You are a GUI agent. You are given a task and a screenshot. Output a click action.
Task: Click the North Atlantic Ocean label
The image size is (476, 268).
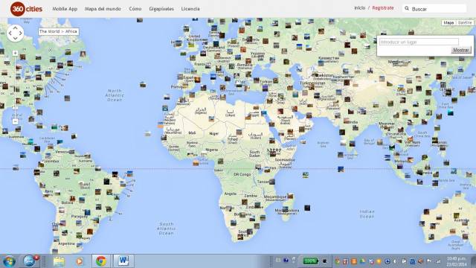pos(115,95)
